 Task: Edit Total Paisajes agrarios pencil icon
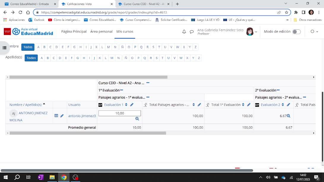tap(199, 105)
